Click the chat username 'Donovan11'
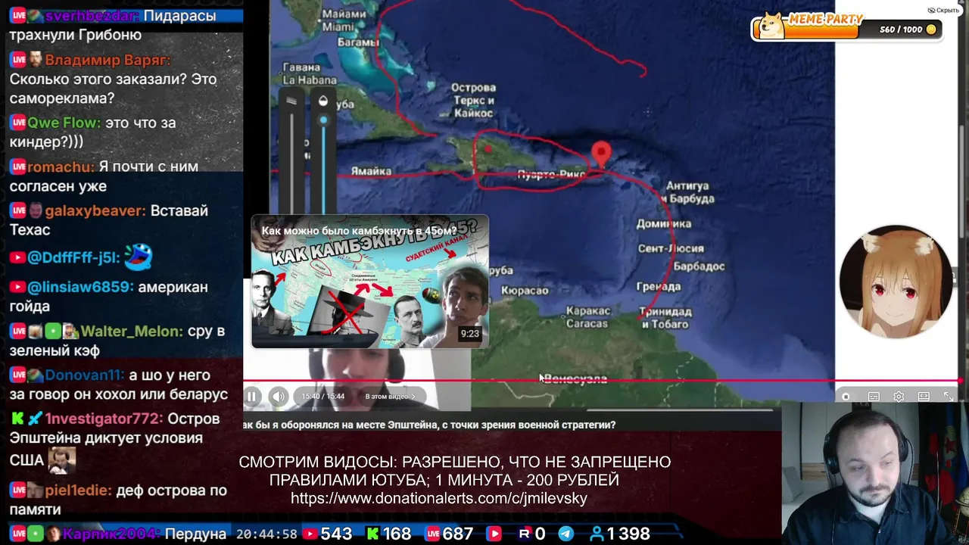The image size is (969, 545). (84, 375)
